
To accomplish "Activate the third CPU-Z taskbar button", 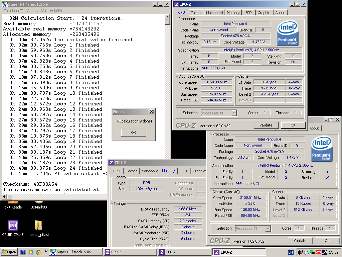I will (x=239, y=252).
